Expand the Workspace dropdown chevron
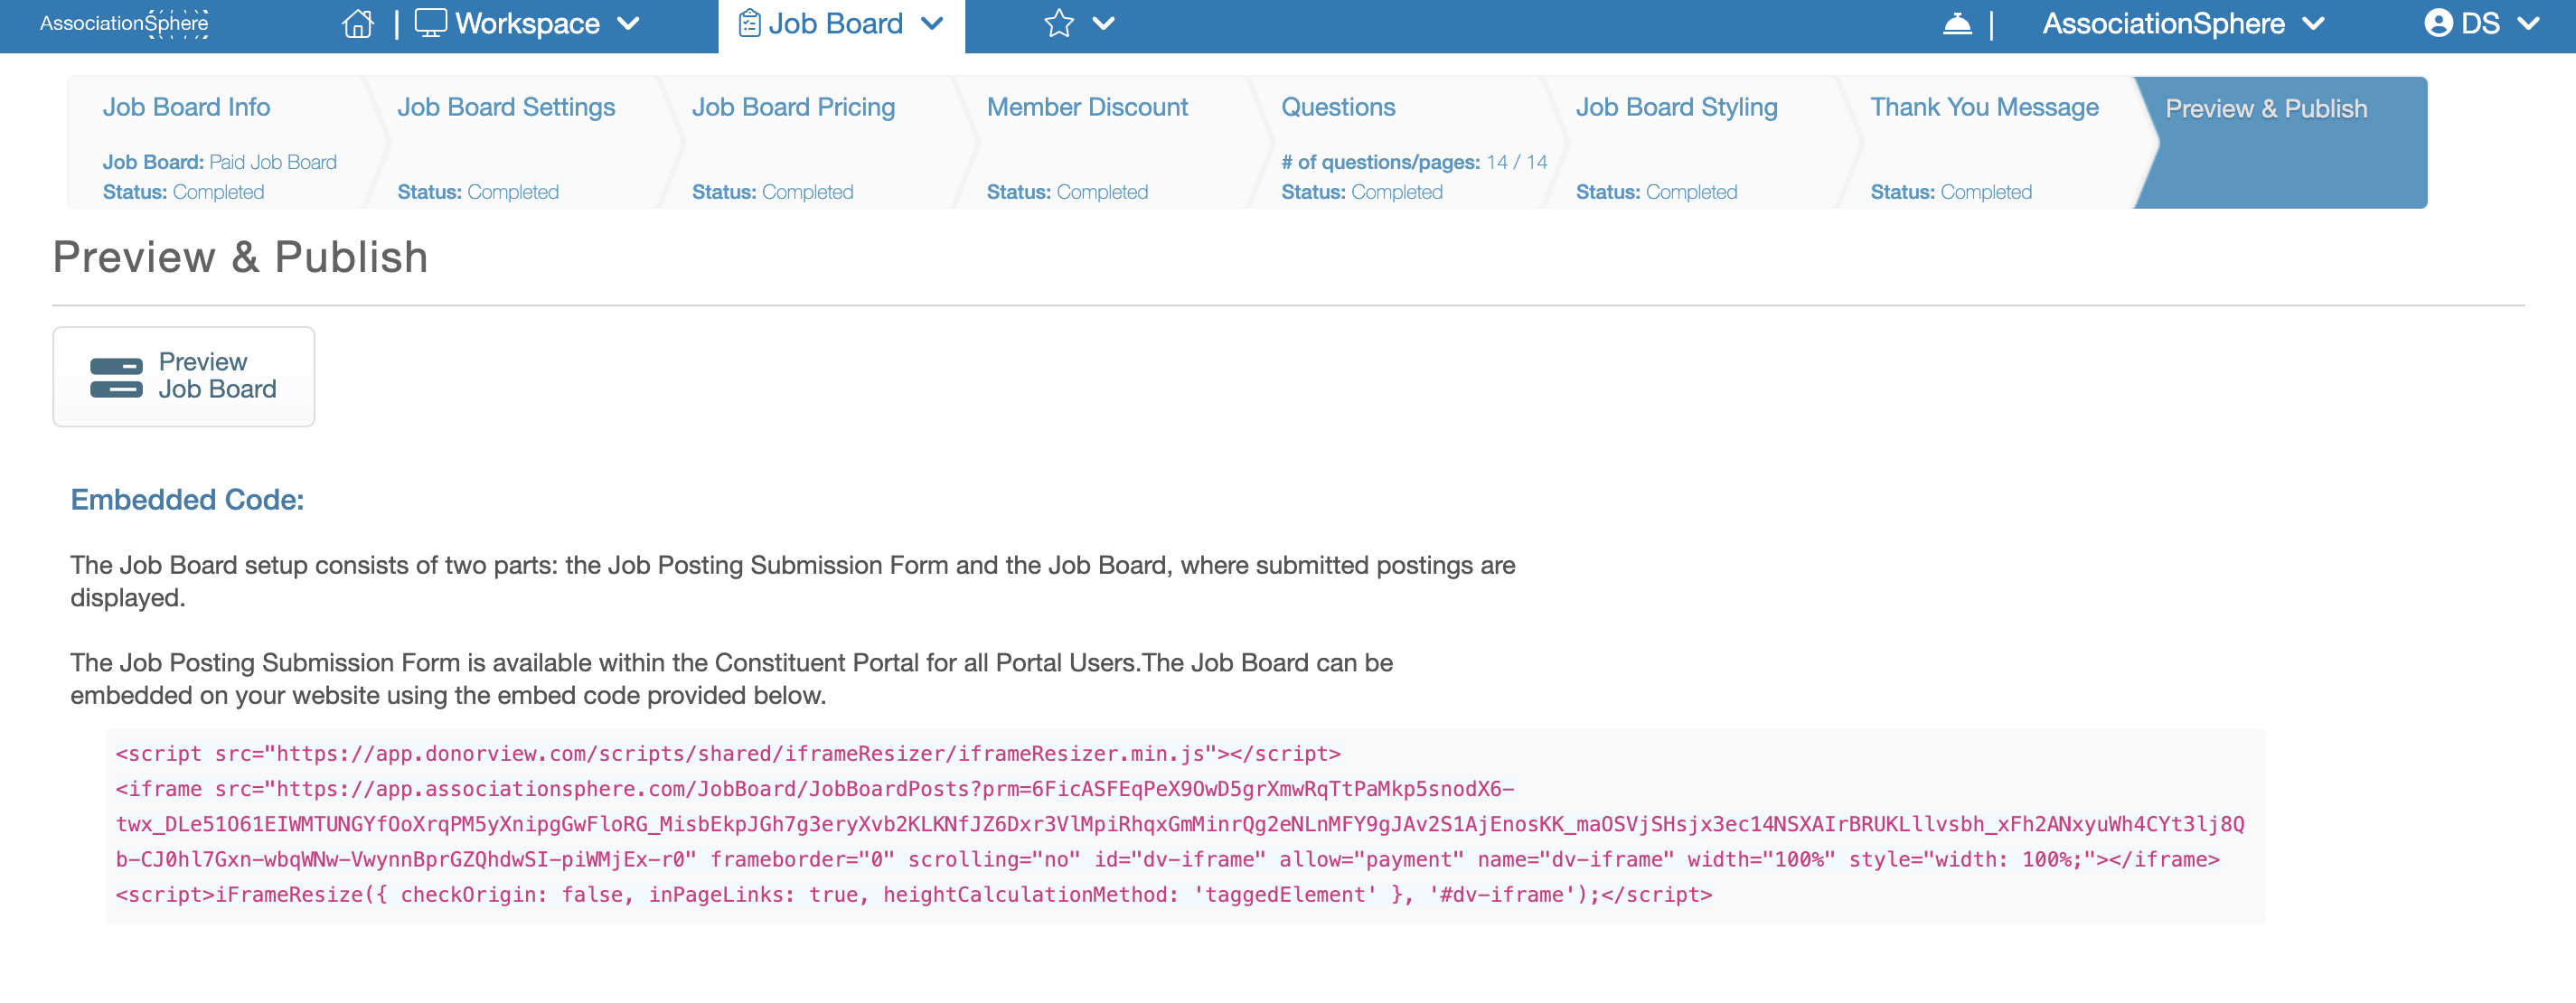2576x1003 pixels. (x=628, y=23)
